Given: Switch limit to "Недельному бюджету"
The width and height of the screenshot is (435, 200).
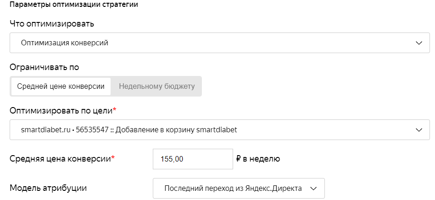Looking at the screenshot, I should (x=156, y=86).
